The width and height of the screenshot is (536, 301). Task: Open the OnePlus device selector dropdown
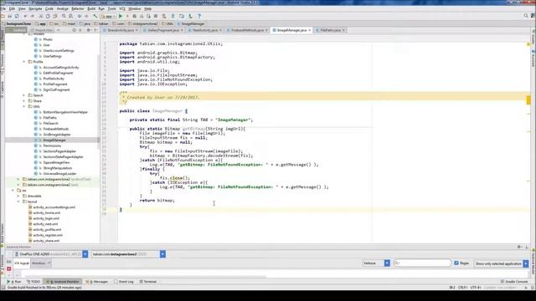85,254
